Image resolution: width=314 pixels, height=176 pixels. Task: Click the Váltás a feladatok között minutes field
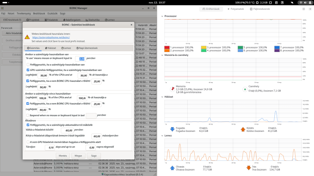67,130
